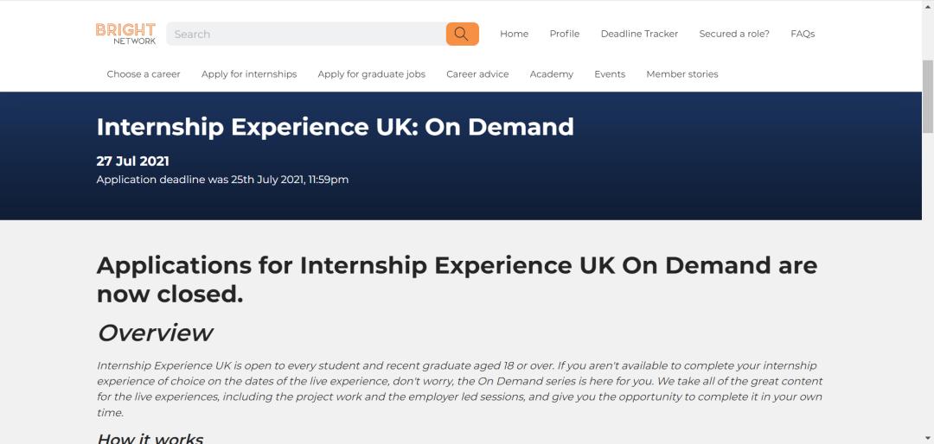Select 'Apply for graduate jobs' menu item
Viewport: 934px width, 444px height.
pyautogui.click(x=371, y=74)
